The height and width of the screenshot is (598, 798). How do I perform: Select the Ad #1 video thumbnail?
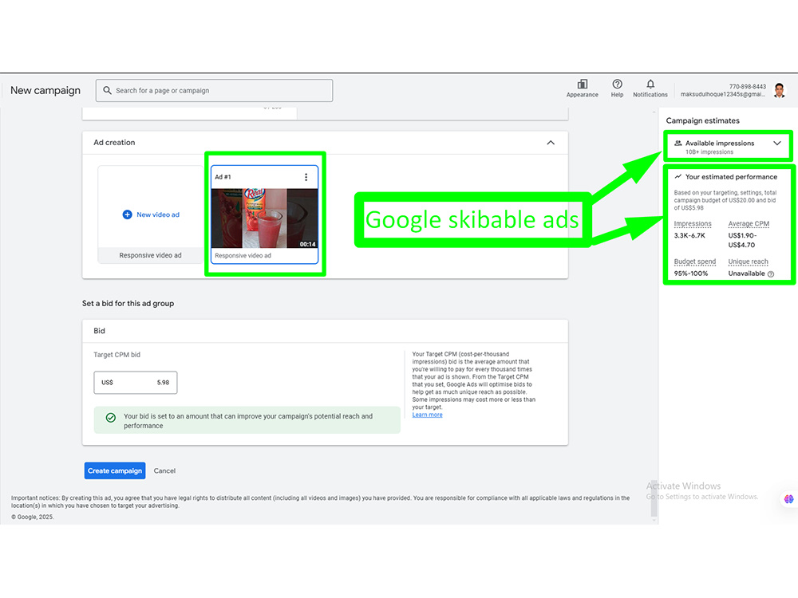click(x=265, y=218)
